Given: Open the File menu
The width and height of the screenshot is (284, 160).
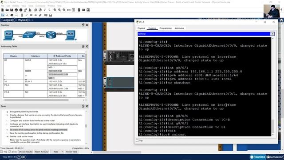Looking at the screenshot, I should click(x=3, y=6).
